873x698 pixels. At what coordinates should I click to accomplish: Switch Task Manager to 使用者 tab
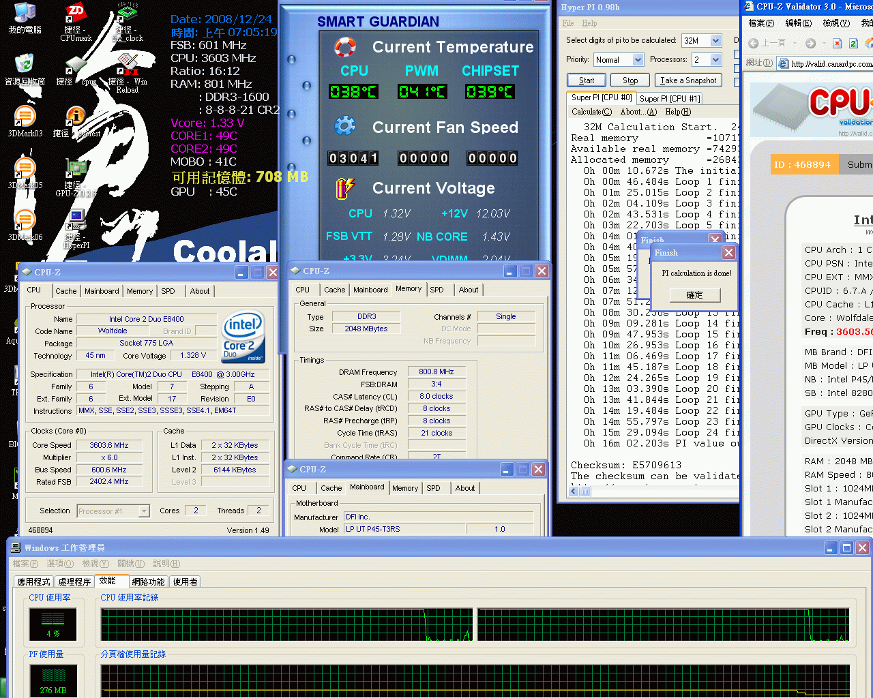185,581
